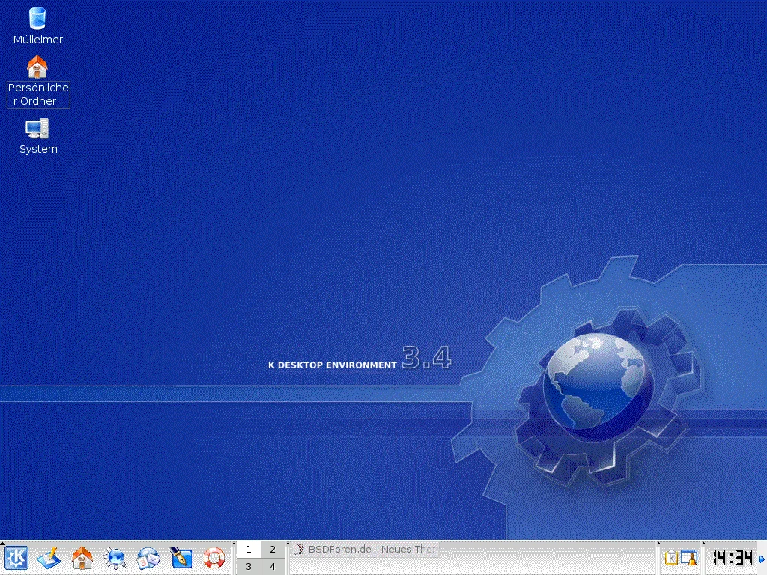Switch to virtual desktop 2
The height and width of the screenshot is (575, 767).
click(x=273, y=550)
